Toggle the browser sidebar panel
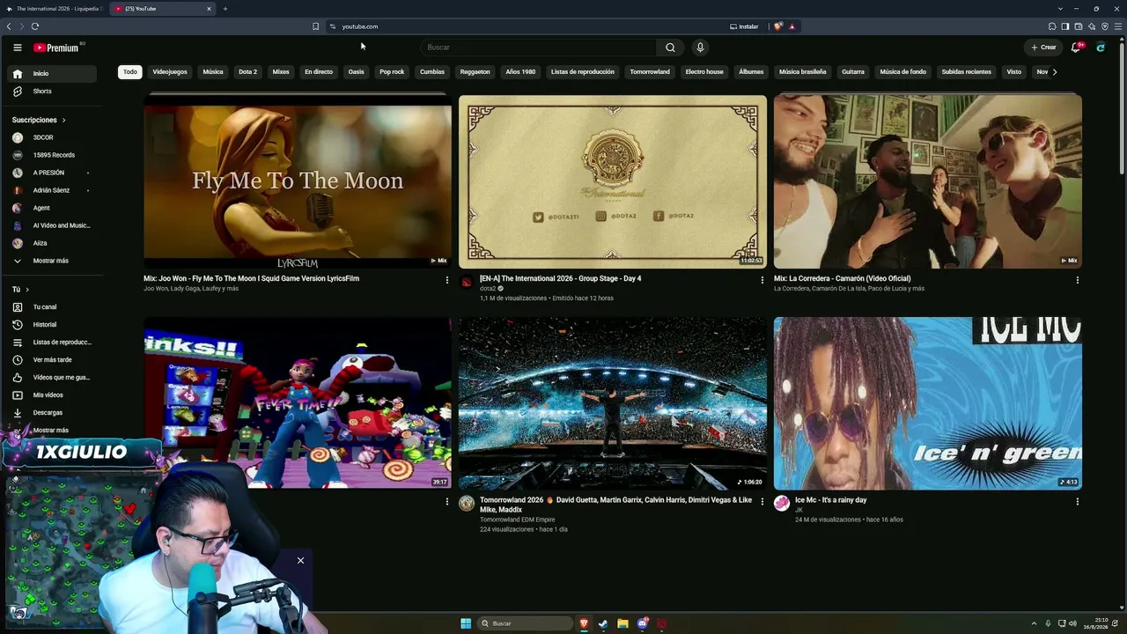 pyautogui.click(x=1065, y=26)
